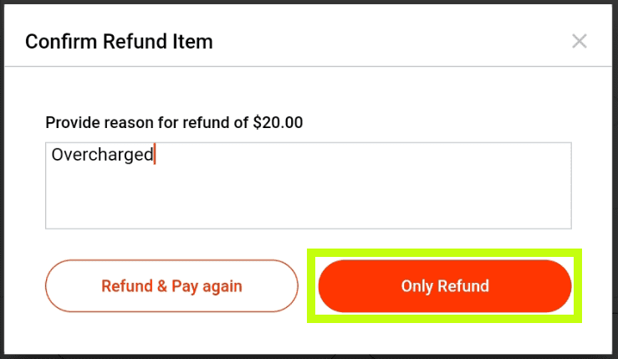Choose to refund and pay again

click(171, 286)
